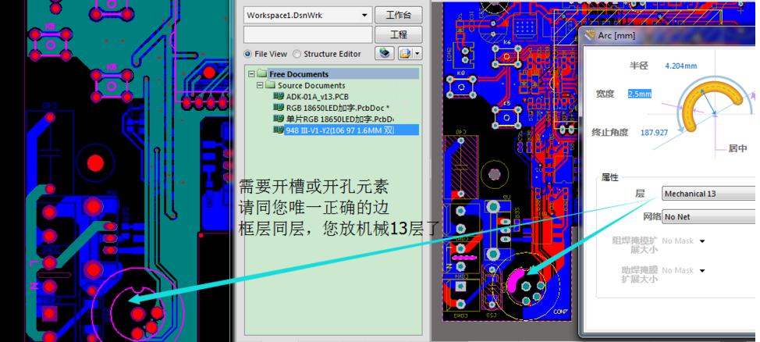Click the 工程 project button
Screen dimensions: 760x342
click(398, 35)
